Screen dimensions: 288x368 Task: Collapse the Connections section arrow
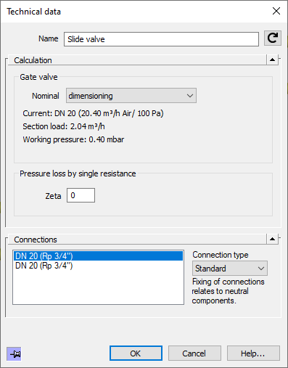(x=272, y=239)
